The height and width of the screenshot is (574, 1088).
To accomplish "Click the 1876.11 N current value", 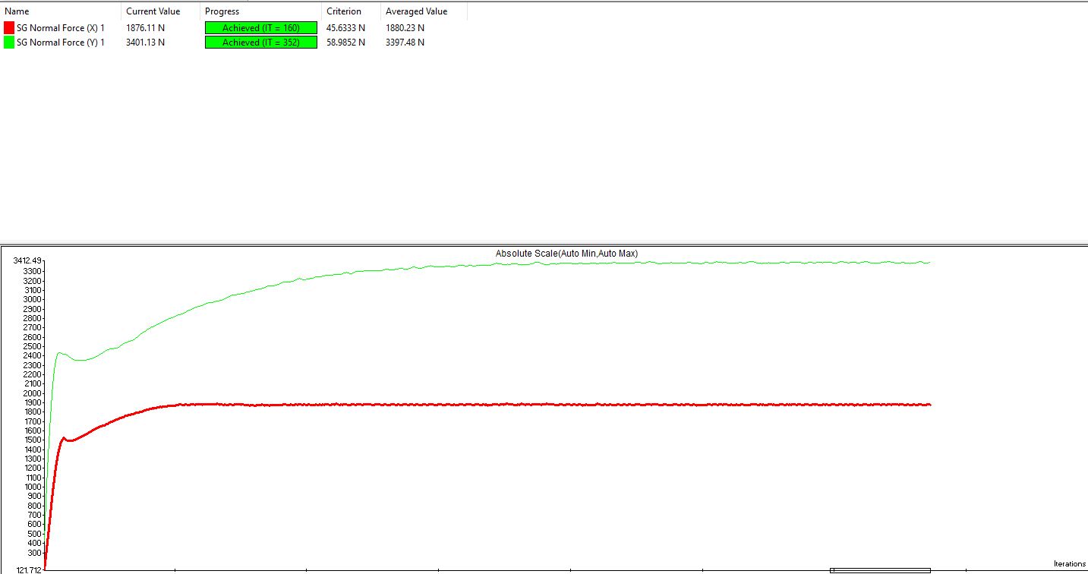I will (146, 28).
